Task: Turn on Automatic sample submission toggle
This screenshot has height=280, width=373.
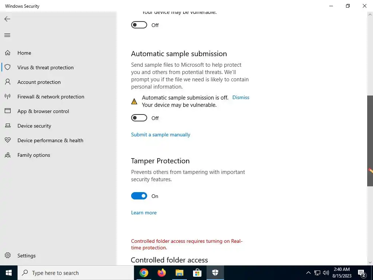Action: click(139, 118)
